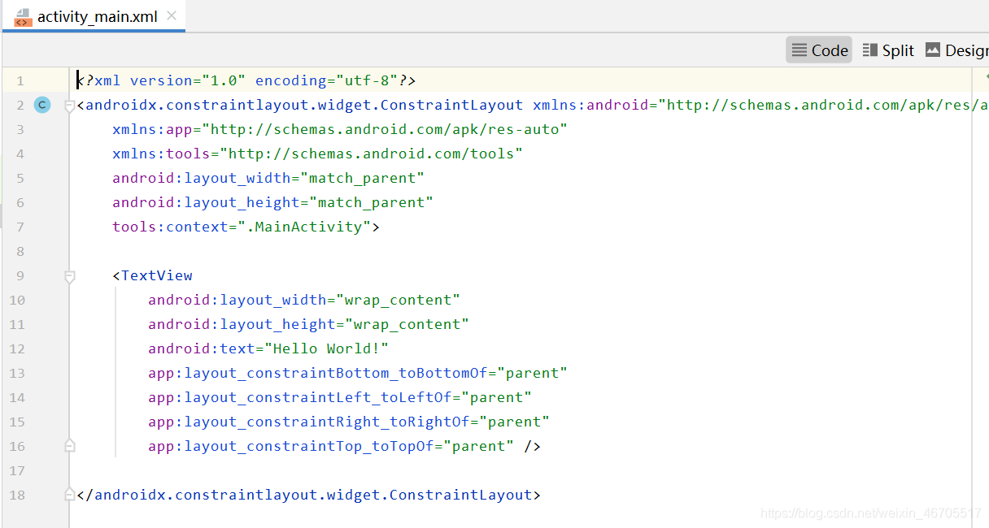Click line number 5 in the gutter

pos(20,178)
